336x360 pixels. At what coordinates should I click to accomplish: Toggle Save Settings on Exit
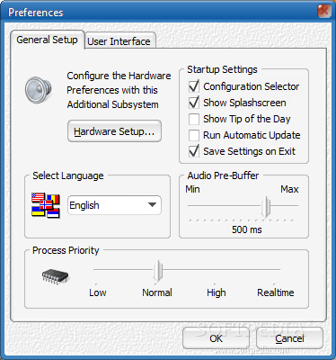coord(194,151)
